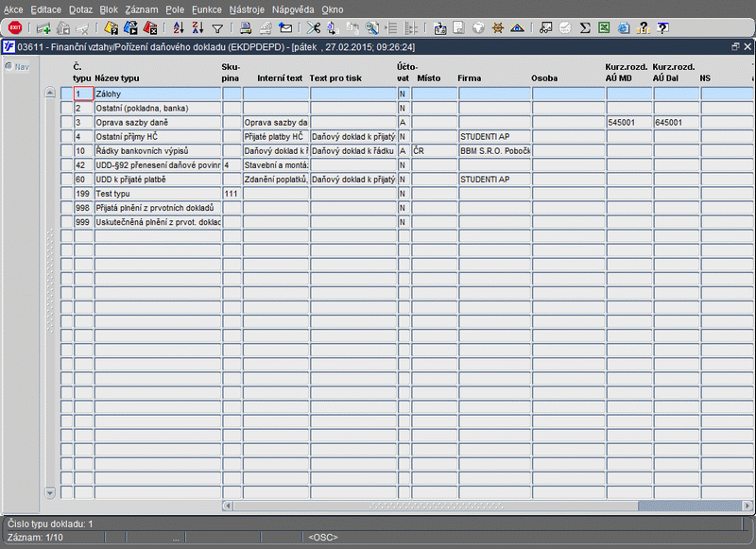Viewport: 756px width, 549px height.
Task: Click the yellow folder enter-query icon
Action: (112, 28)
